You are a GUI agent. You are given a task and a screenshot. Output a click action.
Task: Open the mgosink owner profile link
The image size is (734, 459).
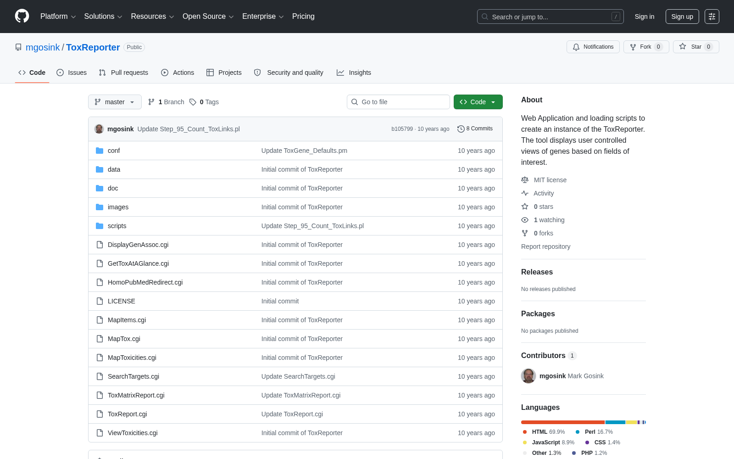(43, 47)
